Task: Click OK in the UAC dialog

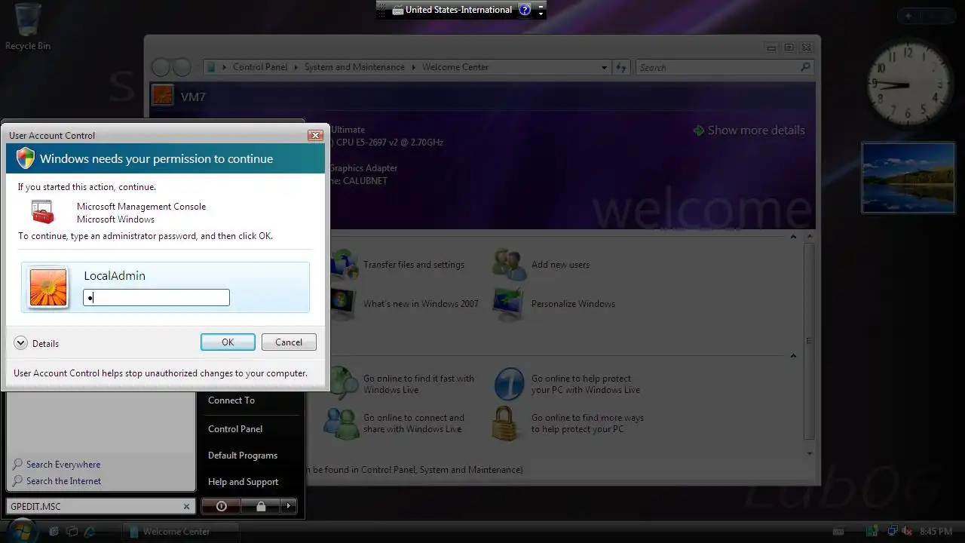Action: [x=228, y=342]
